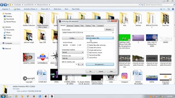
Task: Open the Compression method dropdown
Action: point(73,52)
